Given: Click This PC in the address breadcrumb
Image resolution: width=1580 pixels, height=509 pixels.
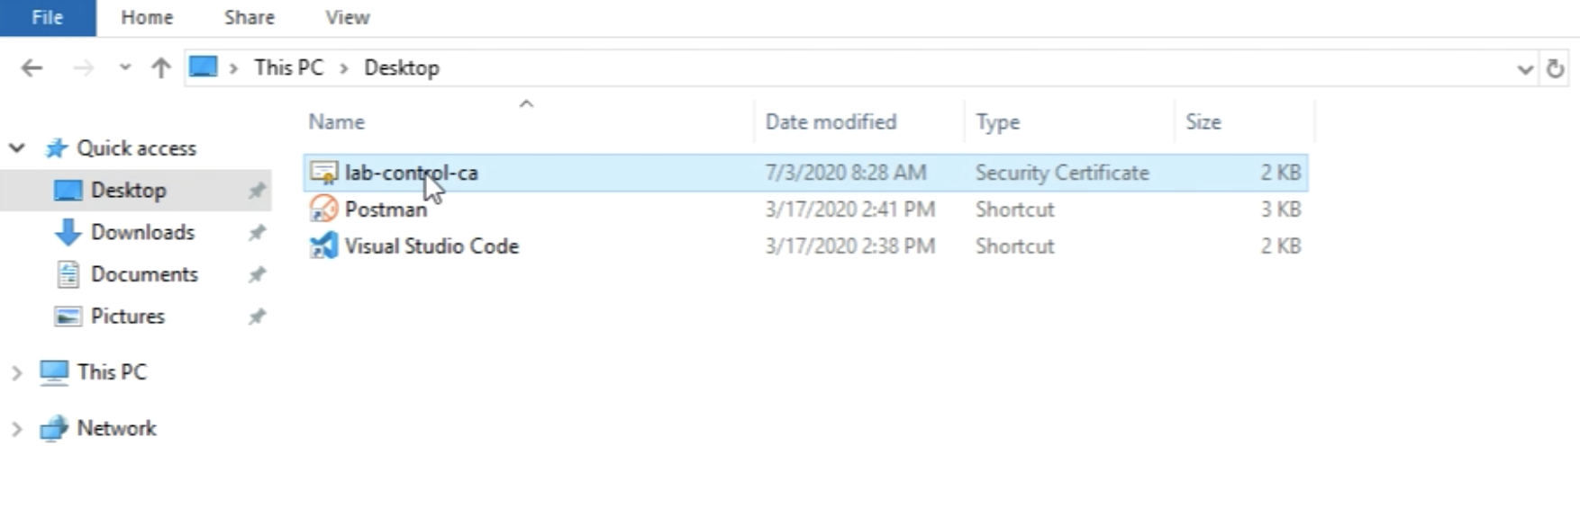Looking at the screenshot, I should click(288, 68).
